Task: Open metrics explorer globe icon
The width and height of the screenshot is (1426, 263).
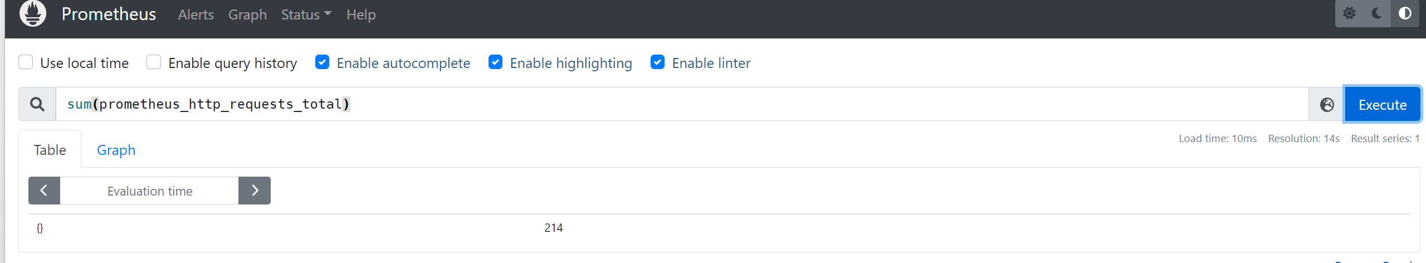Action: pos(1327,104)
